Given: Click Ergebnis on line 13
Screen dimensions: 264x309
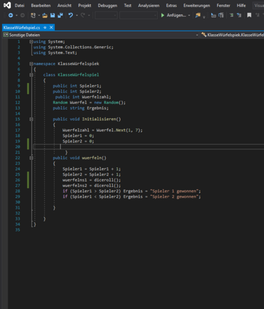Looking at the screenshot, I should (97, 108).
